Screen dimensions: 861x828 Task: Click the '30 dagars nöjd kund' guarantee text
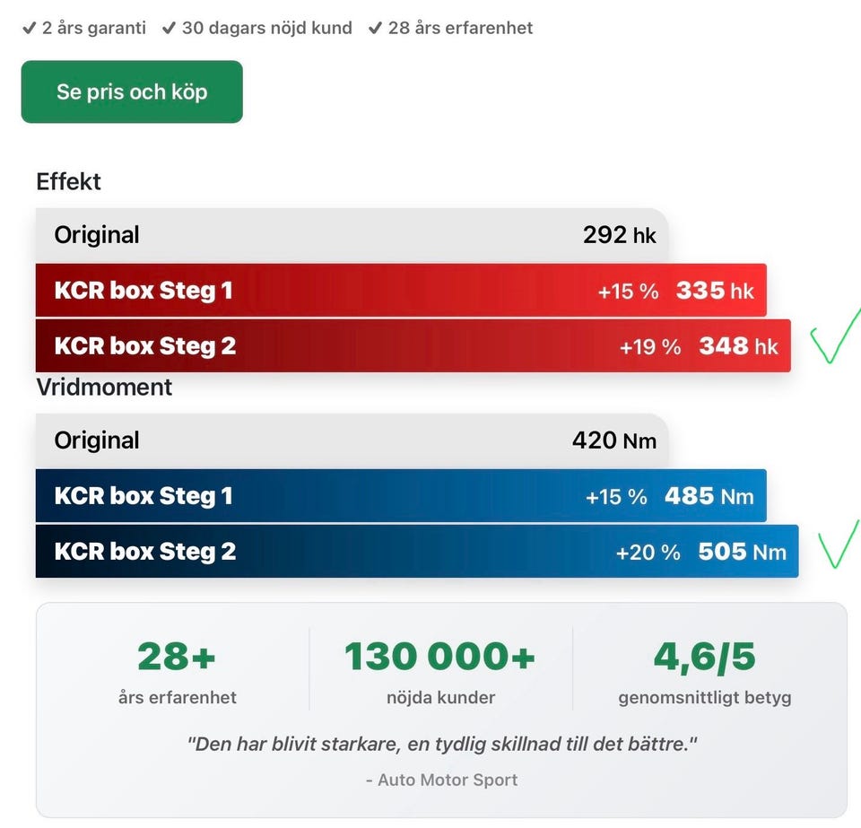(266, 28)
